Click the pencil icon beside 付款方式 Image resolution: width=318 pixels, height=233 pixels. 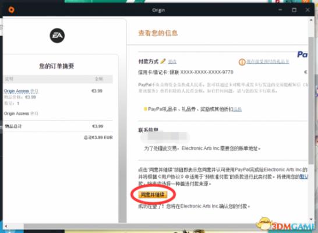click(x=163, y=61)
